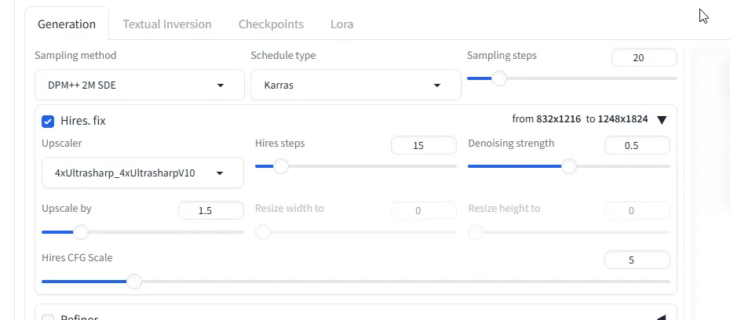Disable the Hires. fix checkbox

48,121
